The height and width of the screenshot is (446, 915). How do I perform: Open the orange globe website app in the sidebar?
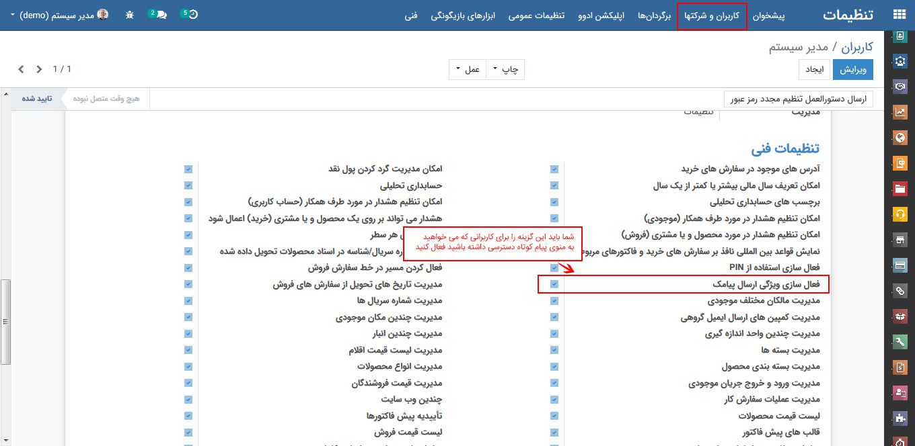[x=900, y=138]
